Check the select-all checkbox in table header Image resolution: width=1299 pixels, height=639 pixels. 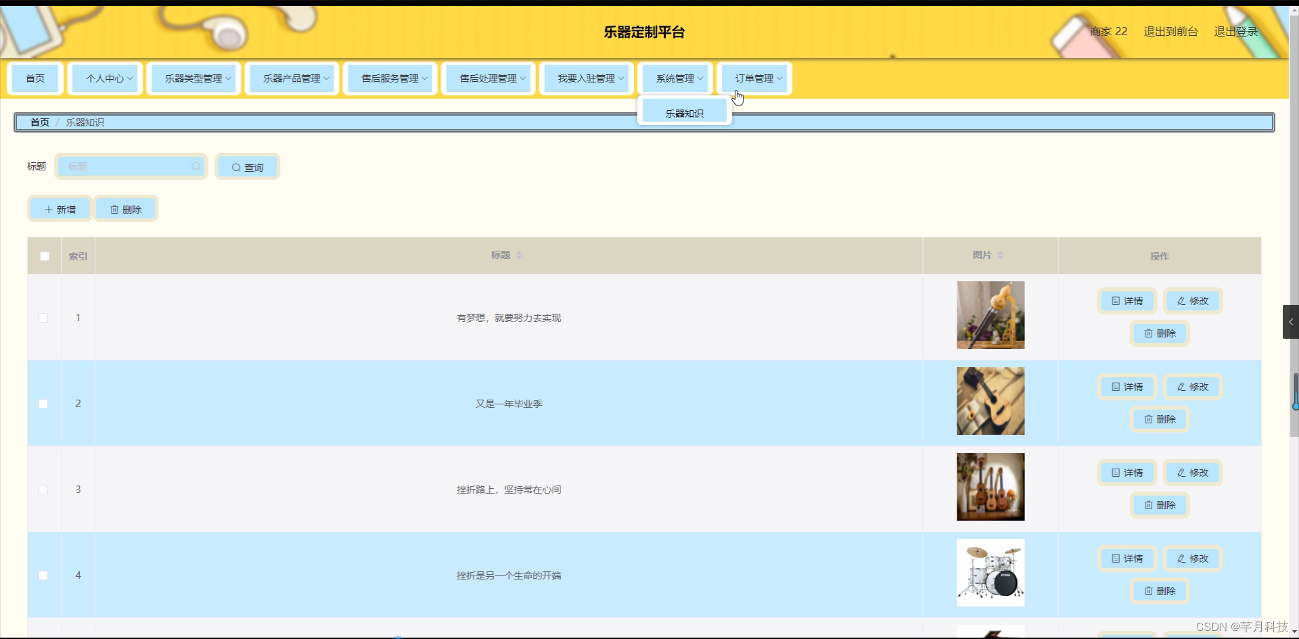tap(44, 256)
